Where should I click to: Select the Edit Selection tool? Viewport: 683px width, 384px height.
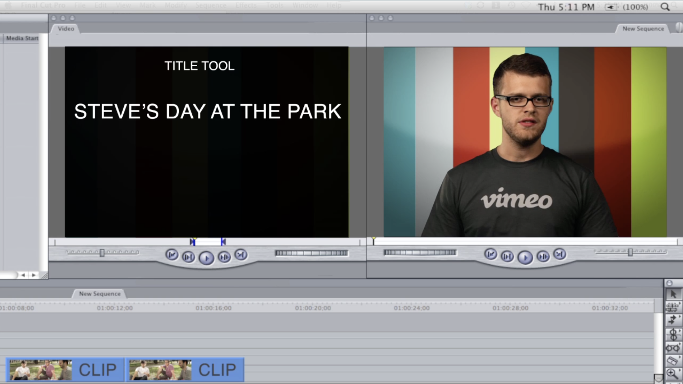pyautogui.click(x=673, y=307)
